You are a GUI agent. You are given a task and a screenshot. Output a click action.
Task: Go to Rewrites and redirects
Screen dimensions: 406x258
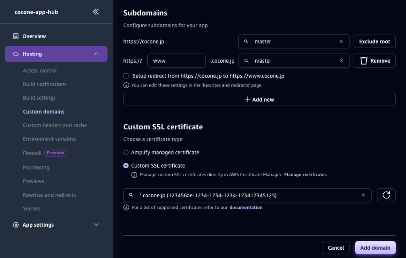(49, 195)
